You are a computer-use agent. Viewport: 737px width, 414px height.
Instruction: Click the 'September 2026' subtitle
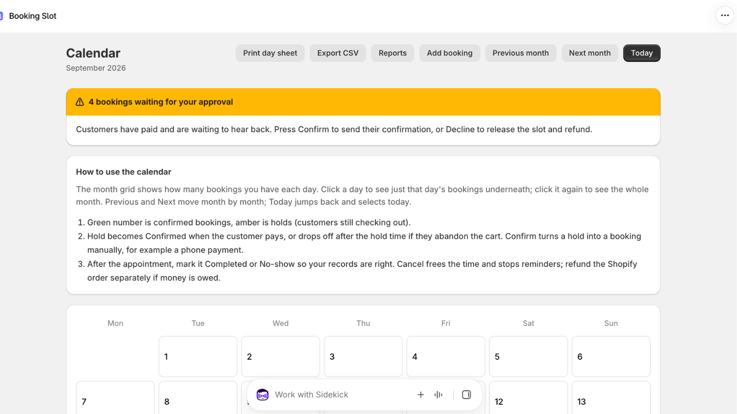pos(96,68)
